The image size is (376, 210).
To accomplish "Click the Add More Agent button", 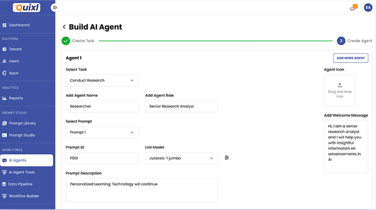I will (351, 58).
